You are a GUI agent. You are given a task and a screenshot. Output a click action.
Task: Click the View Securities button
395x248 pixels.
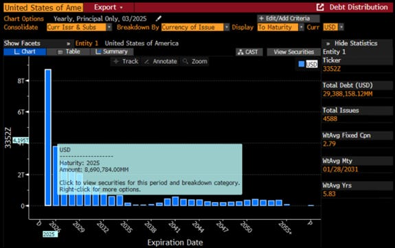[294, 52]
